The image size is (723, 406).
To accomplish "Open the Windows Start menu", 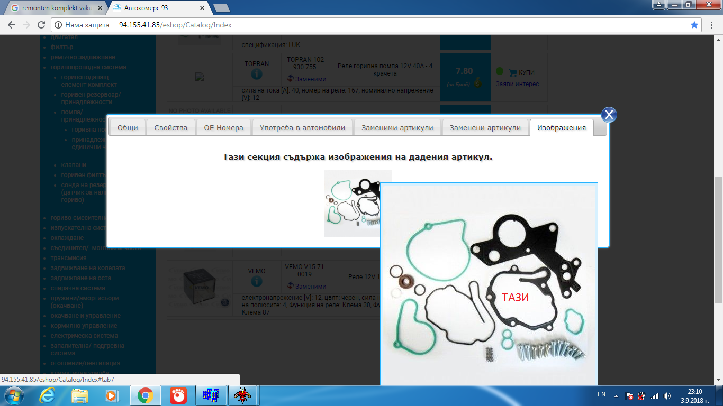I will (x=13, y=395).
